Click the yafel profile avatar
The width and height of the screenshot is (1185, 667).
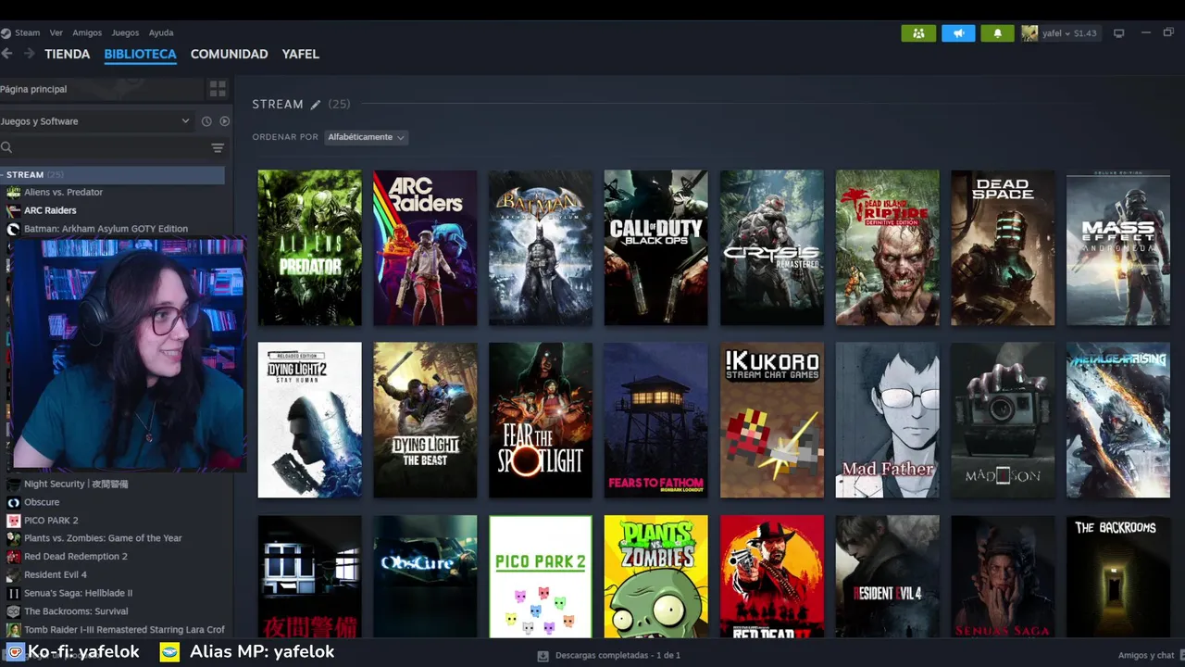(x=1029, y=33)
